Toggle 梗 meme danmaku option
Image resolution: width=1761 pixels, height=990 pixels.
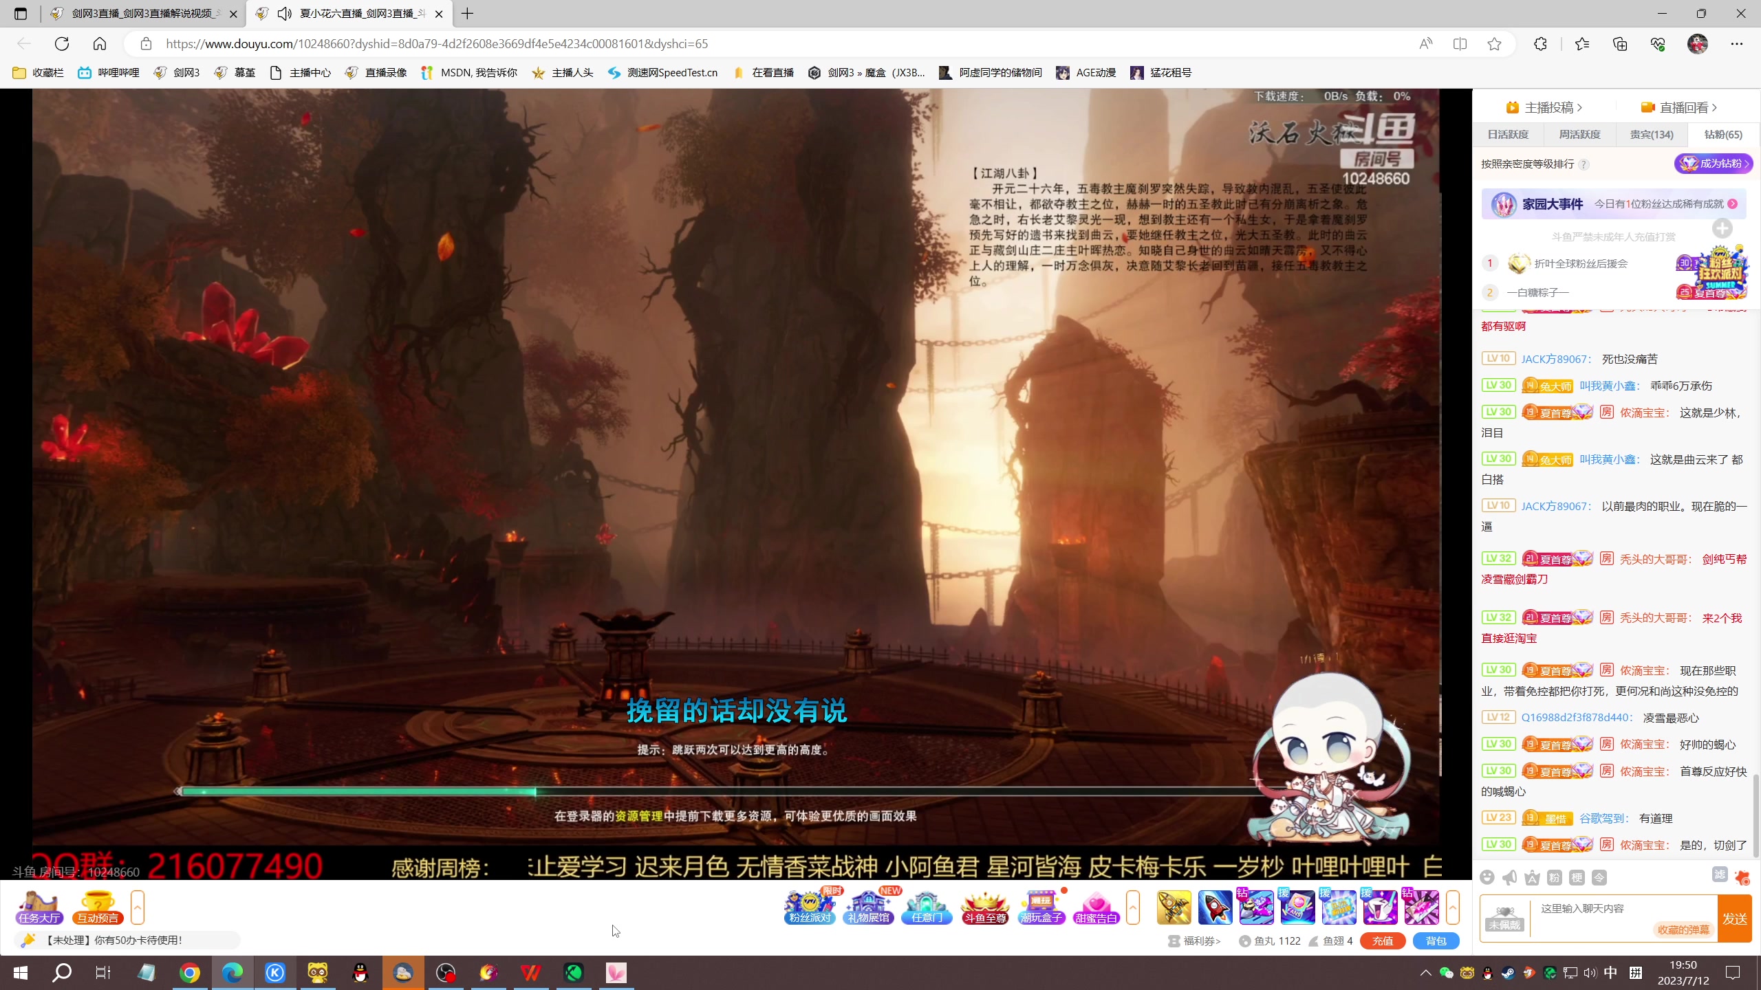pyautogui.click(x=1577, y=877)
